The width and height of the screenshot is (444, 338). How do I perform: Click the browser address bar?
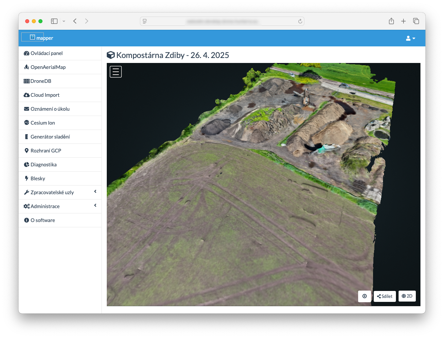coord(222,21)
